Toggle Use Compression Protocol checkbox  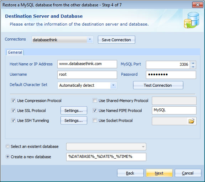pyautogui.click(x=13, y=101)
